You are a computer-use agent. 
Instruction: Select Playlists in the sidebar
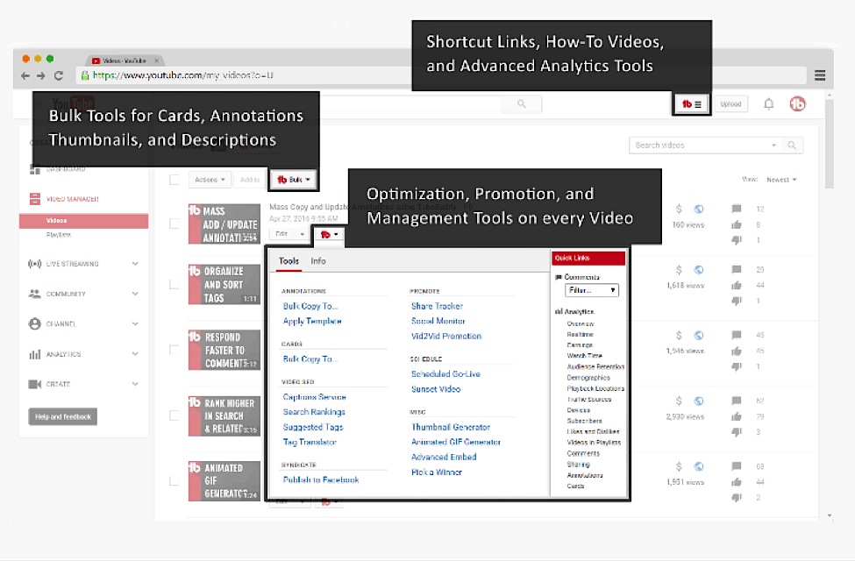tap(59, 235)
